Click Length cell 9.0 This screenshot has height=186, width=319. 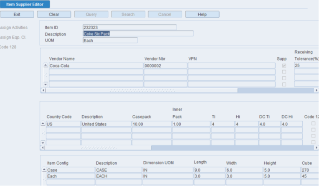[x=210, y=170]
